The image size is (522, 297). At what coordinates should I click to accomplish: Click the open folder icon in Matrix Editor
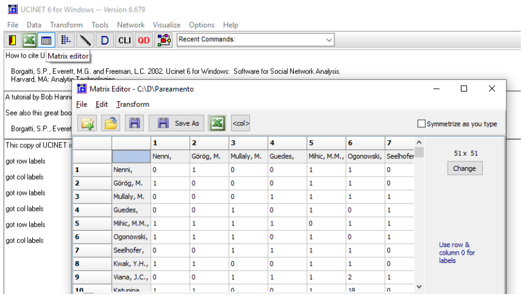[111, 123]
